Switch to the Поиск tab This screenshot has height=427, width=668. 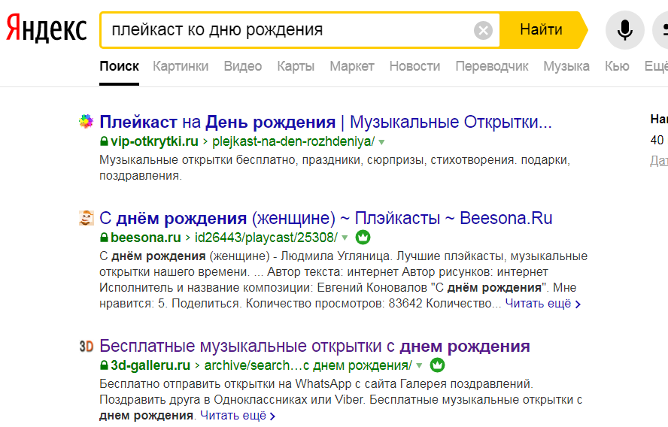click(120, 66)
